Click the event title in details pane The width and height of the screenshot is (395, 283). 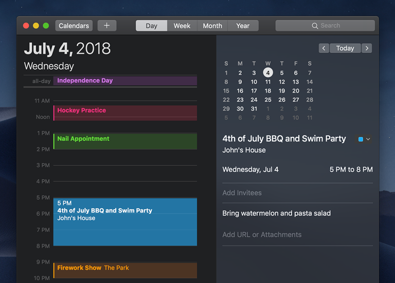point(284,138)
